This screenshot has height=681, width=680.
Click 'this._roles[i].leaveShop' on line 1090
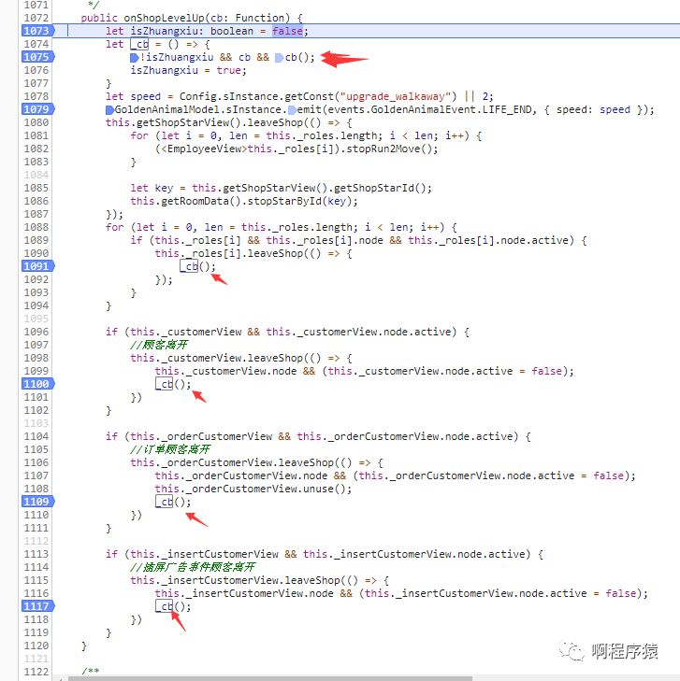(229, 253)
